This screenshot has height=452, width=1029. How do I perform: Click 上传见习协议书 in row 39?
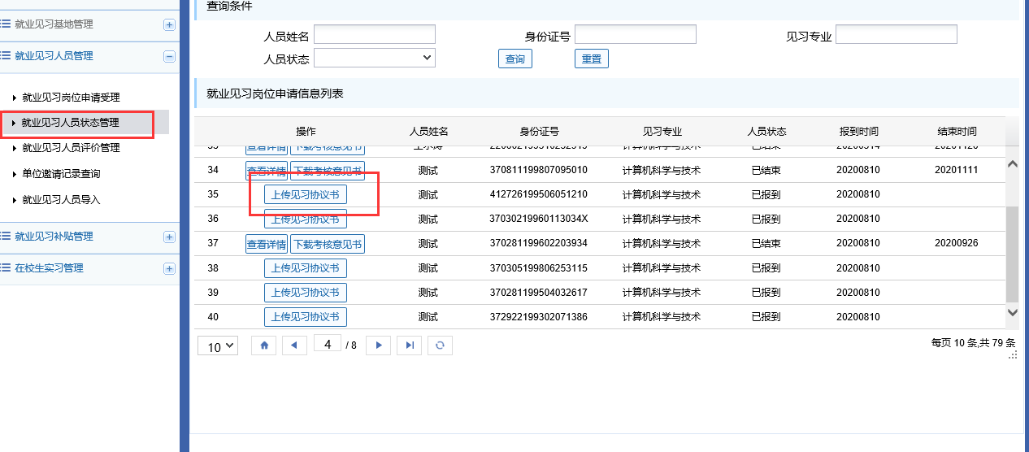pyautogui.click(x=306, y=293)
